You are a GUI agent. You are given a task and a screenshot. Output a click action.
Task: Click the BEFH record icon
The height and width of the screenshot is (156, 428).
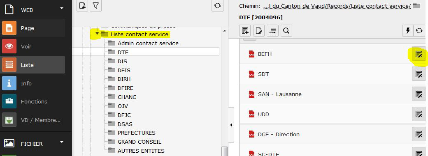click(251, 54)
